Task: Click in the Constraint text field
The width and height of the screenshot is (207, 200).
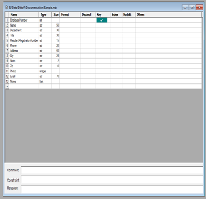Action: click(112, 180)
